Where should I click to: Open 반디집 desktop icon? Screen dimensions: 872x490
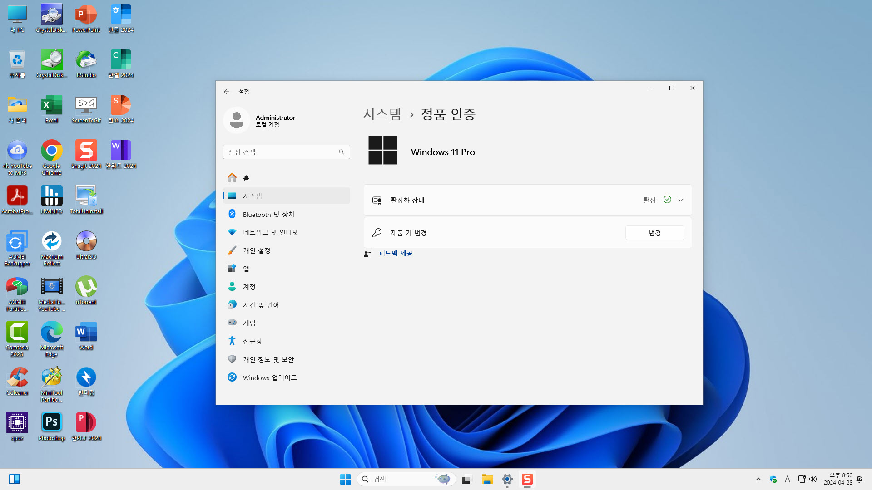pyautogui.click(x=86, y=381)
